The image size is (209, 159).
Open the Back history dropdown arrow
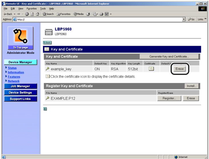(15, 14)
